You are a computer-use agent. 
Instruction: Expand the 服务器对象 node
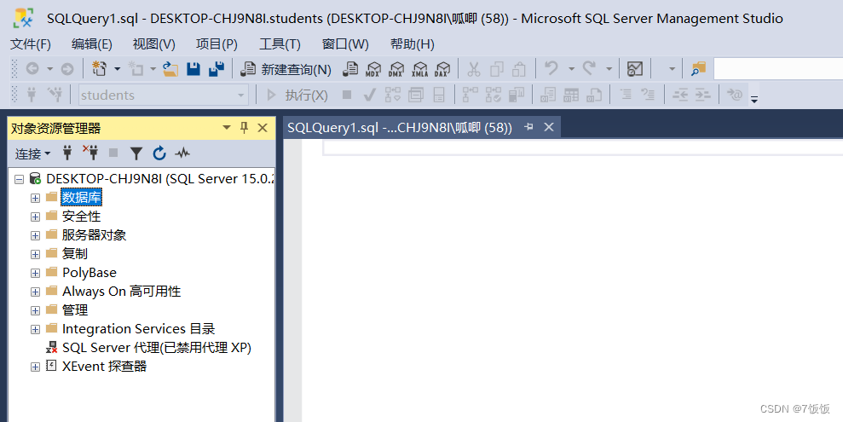coord(35,235)
